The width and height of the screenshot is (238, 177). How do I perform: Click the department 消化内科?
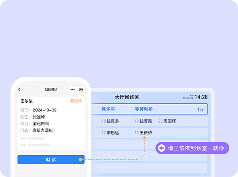(41, 124)
